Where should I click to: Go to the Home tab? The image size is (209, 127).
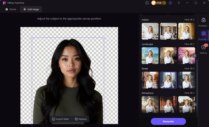point(11,9)
